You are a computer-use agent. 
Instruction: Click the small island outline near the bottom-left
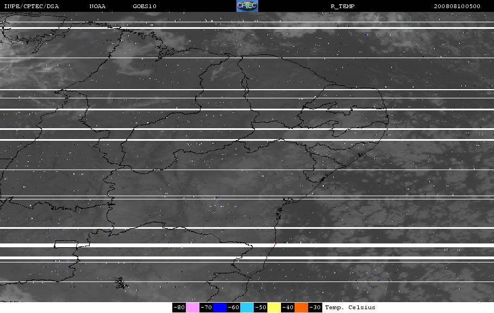click(122, 283)
